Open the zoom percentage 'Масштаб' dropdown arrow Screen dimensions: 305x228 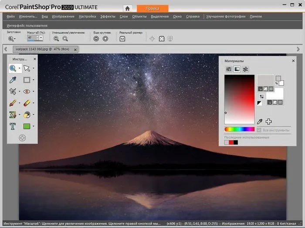click(x=41, y=38)
